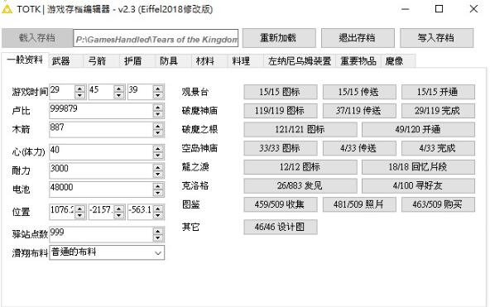Click 459/509 收集 button
The width and height of the screenshot is (490, 307).
click(281, 204)
